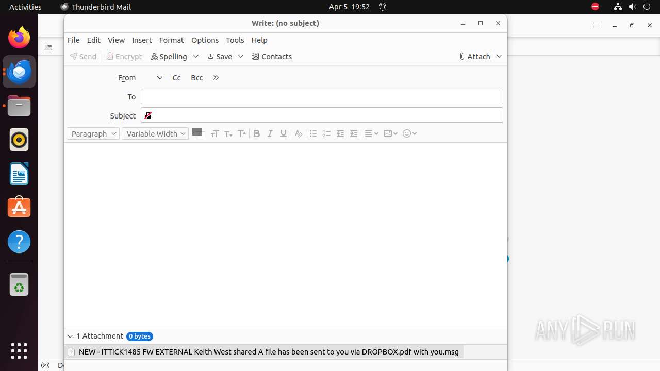Open the Trash from the dock
Image resolution: width=660 pixels, height=371 pixels.
click(x=19, y=284)
